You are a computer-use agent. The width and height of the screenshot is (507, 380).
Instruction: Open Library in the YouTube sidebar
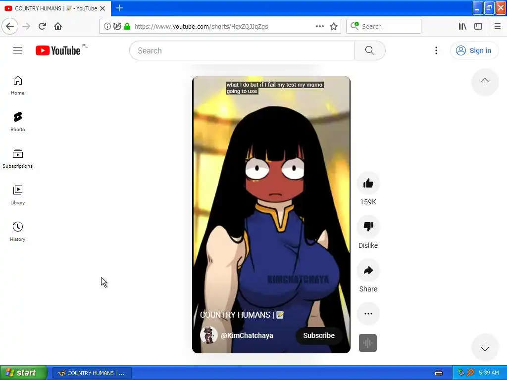[17, 195]
